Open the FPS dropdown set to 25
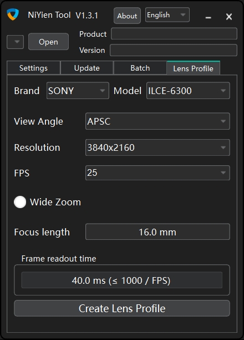 (x=157, y=173)
